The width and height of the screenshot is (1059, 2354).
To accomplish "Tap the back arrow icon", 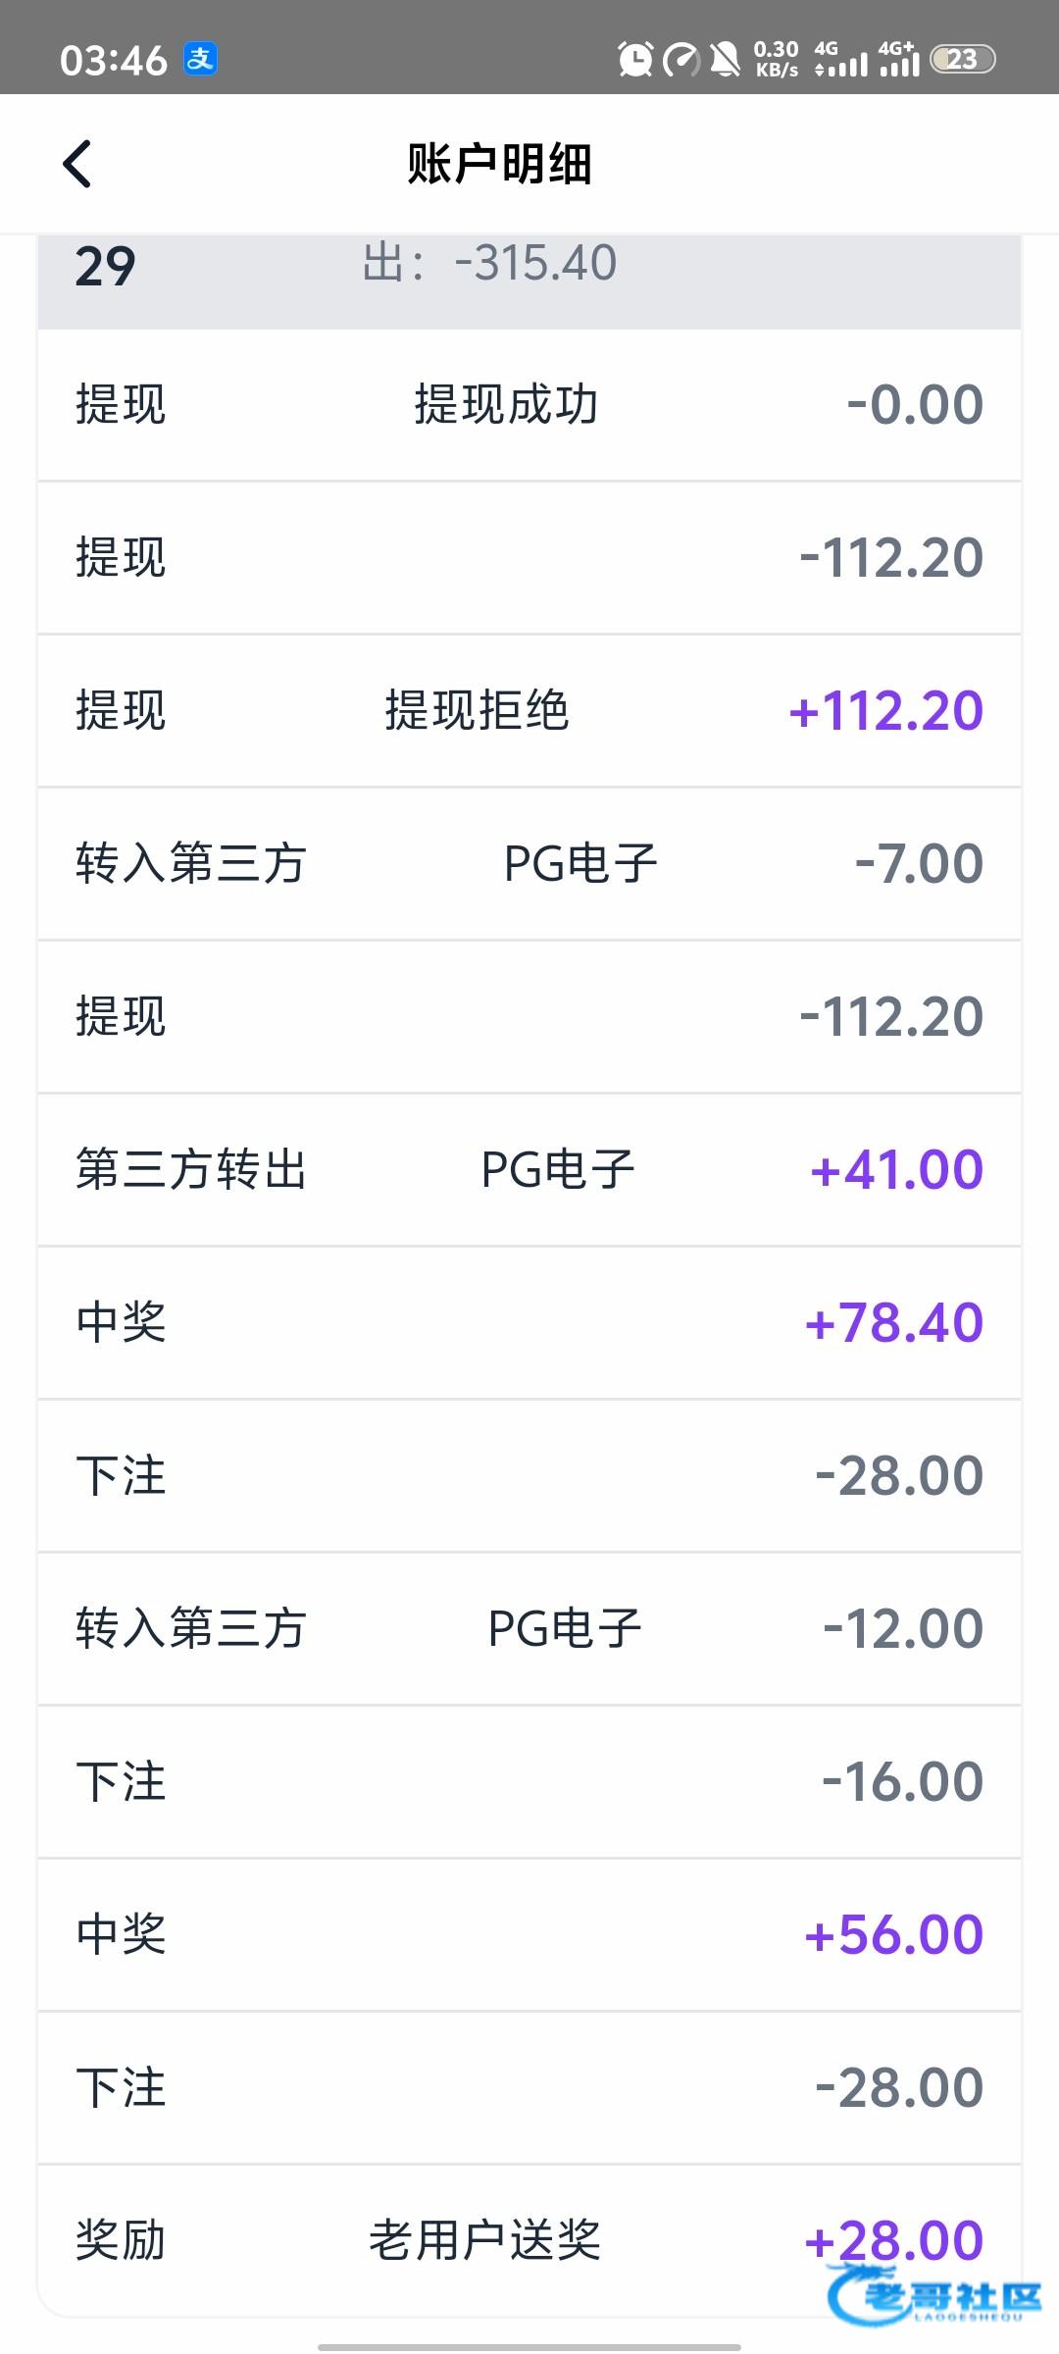I will pos(77,163).
